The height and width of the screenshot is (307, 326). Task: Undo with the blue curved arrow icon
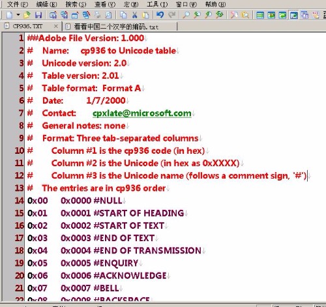coord(160,15)
